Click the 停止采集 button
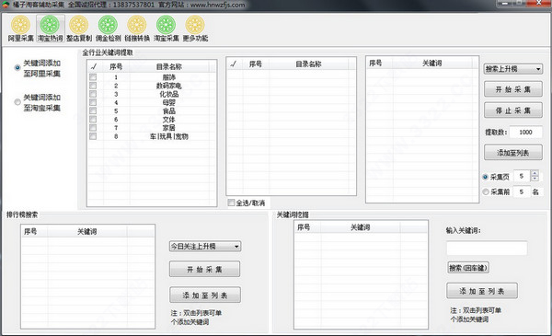552x336 pixels. click(513, 110)
